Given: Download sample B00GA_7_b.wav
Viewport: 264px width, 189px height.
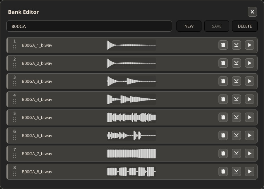Looking at the screenshot, I should click(x=236, y=154).
